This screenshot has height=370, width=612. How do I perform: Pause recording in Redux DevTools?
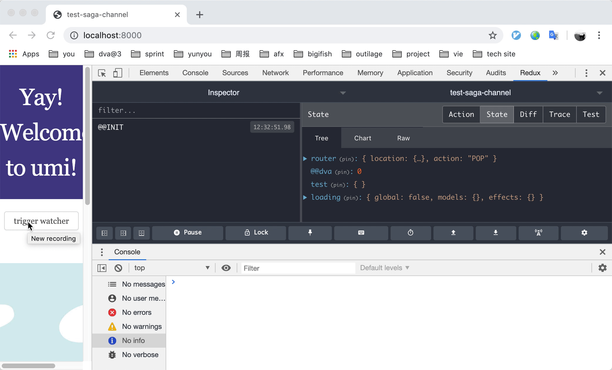(188, 233)
